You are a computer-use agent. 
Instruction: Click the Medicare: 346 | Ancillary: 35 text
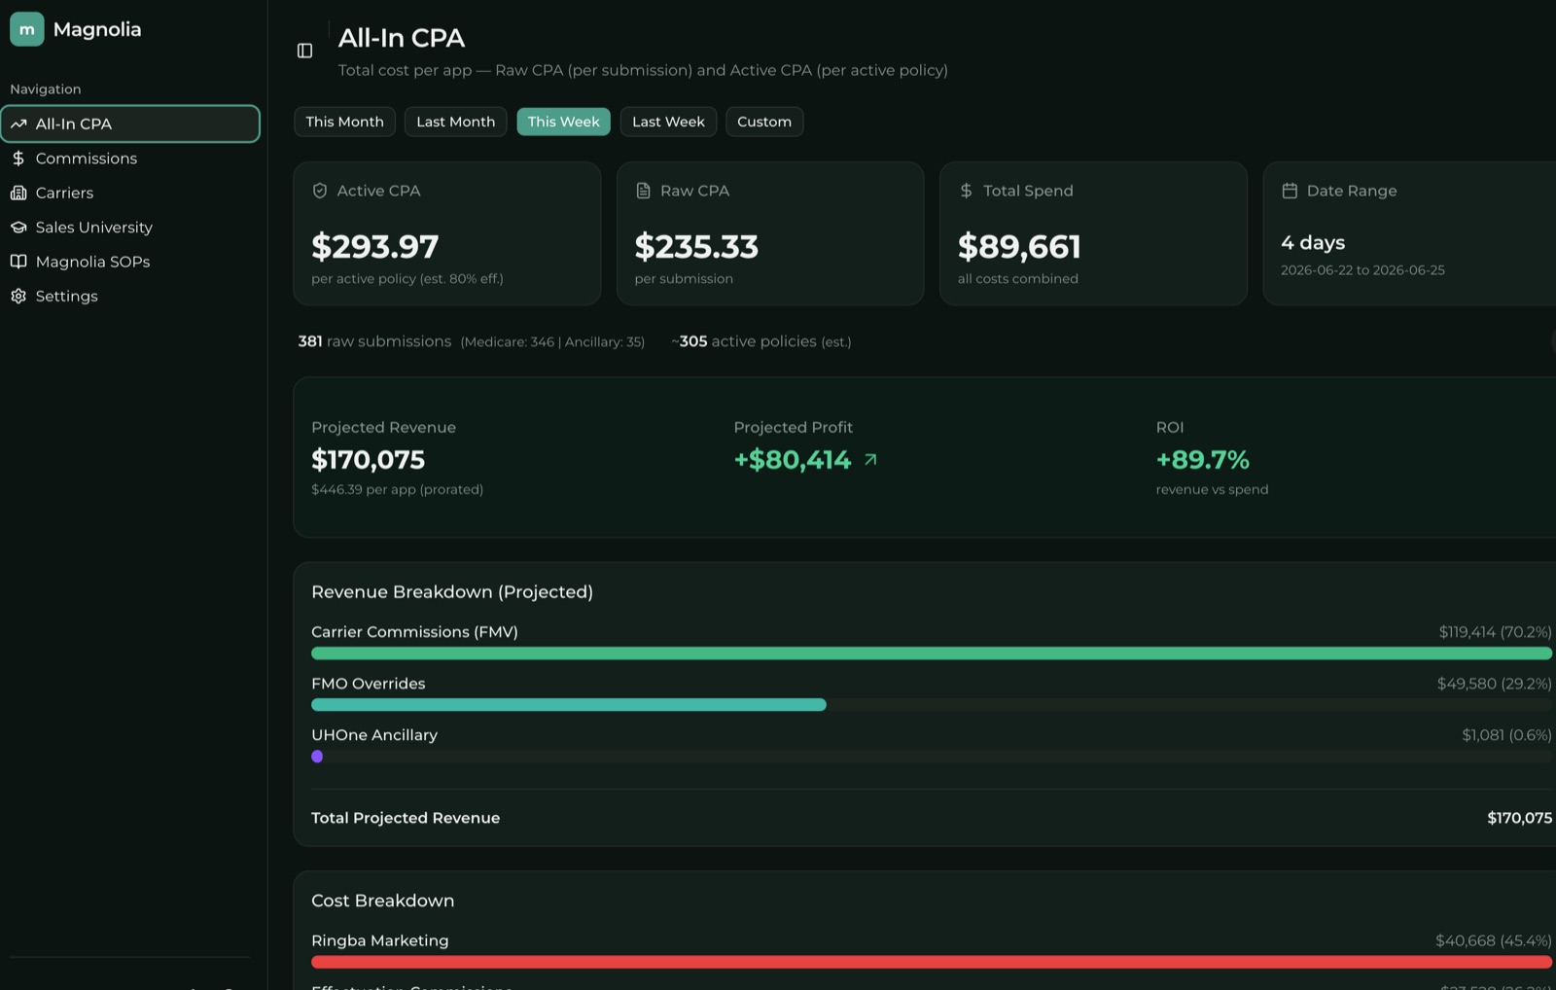552,342
